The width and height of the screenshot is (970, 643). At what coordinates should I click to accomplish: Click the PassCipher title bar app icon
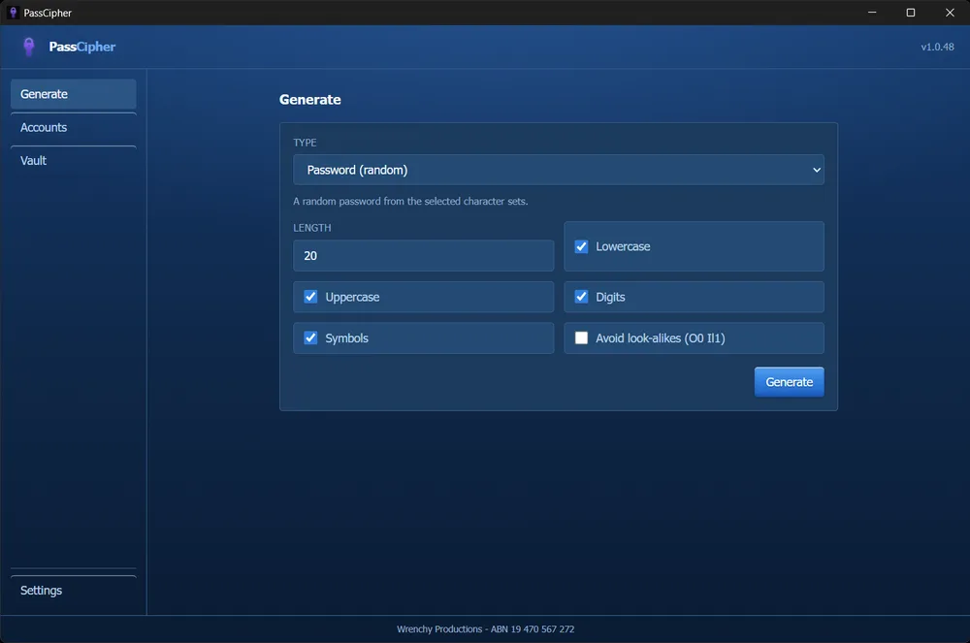click(13, 13)
